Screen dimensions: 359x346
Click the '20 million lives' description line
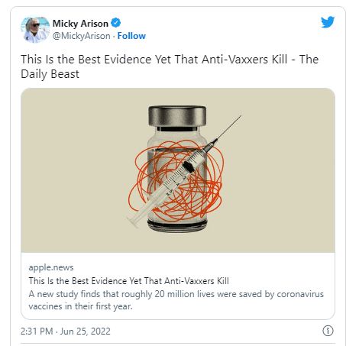click(x=176, y=294)
